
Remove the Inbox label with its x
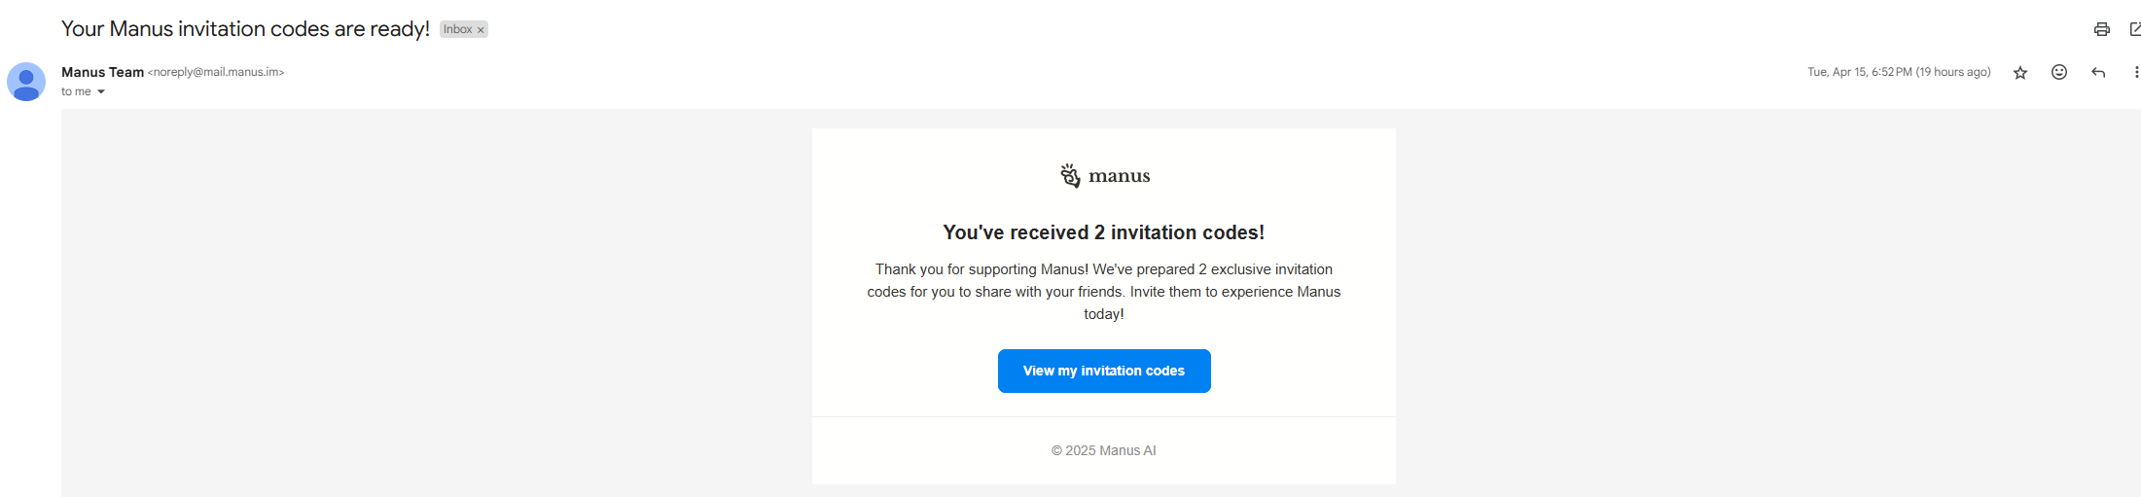[x=481, y=30]
